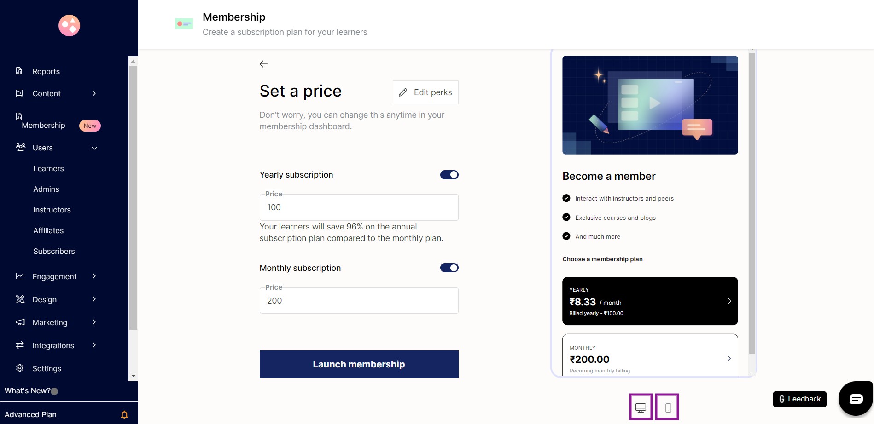Expand the Marketing menu chevron

pos(94,322)
